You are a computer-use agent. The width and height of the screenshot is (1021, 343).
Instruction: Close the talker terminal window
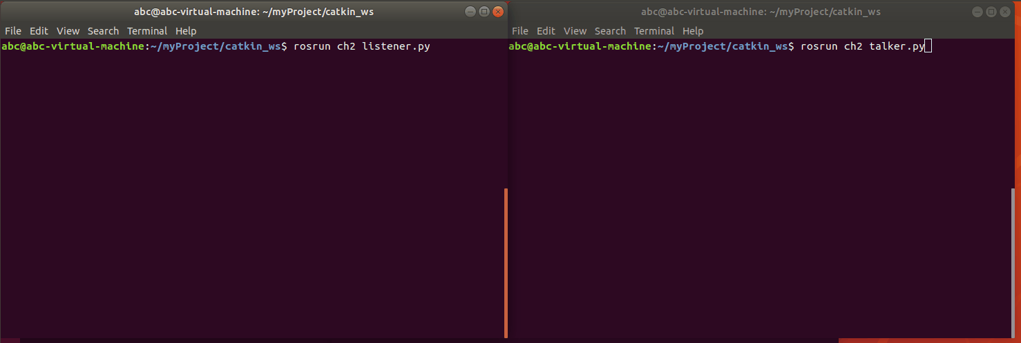click(x=1004, y=12)
